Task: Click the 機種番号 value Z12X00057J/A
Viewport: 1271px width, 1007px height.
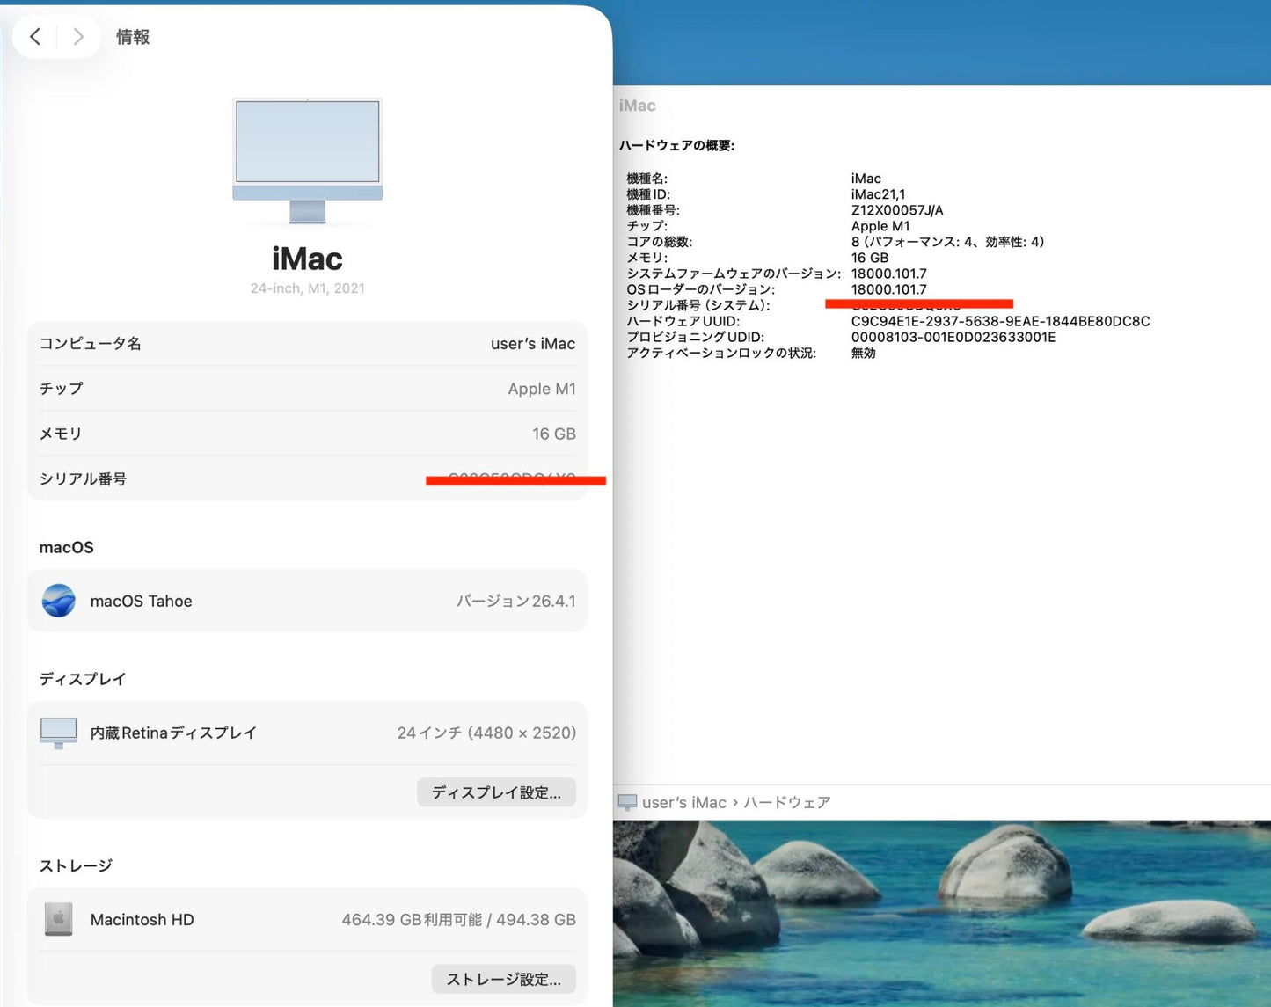Action: 897,210
